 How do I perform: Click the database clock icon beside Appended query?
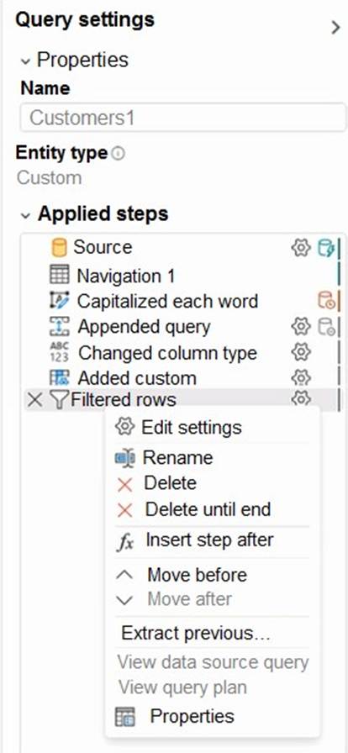(326, 327)
